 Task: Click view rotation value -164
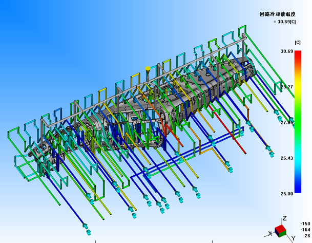point(305,230)
